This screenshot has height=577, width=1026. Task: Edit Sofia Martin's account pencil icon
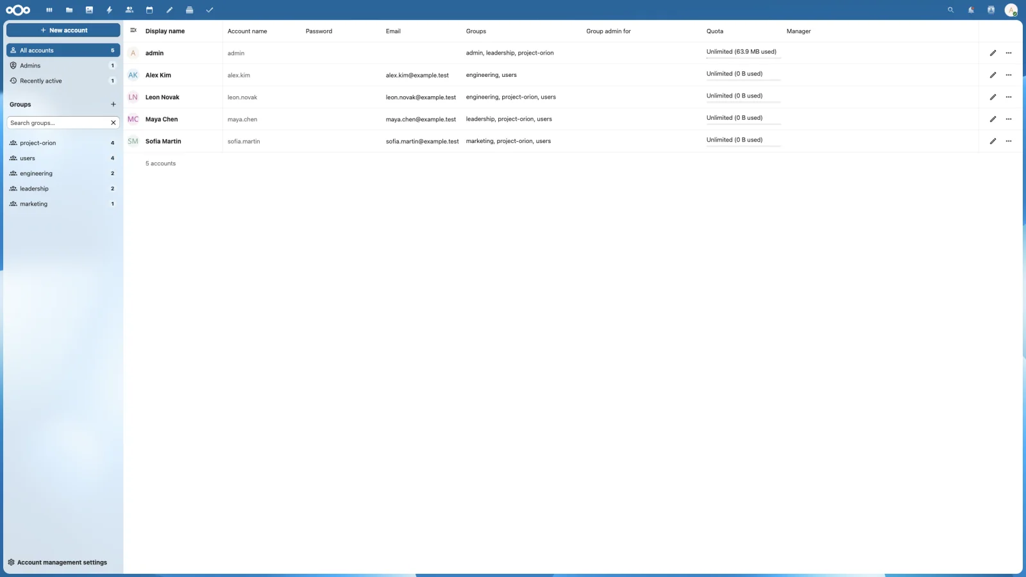[x=993, y=141]
